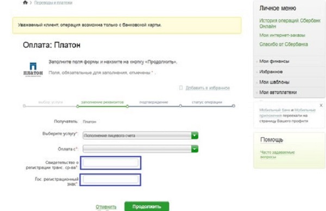Close the Мобильный банк notice
Screen dimensions: 326x211
coord(321,105)
